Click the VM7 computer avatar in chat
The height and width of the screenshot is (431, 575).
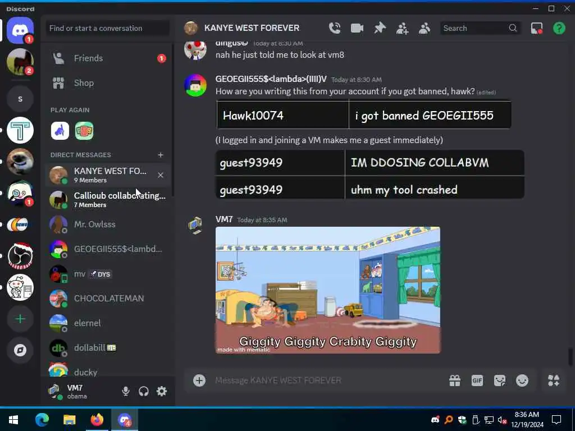point(195,224)
